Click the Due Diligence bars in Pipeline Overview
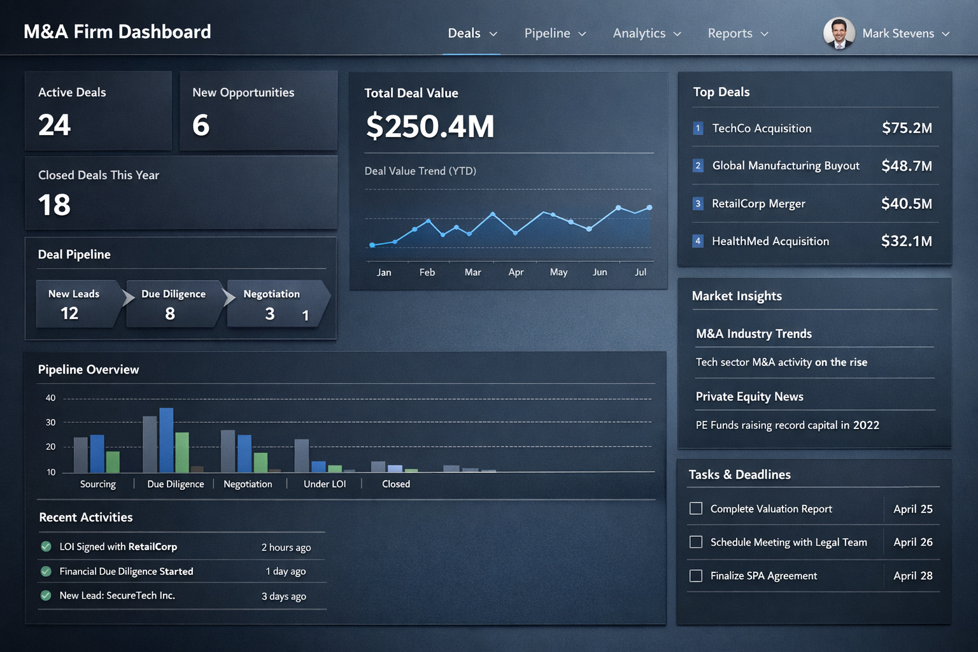The width and height of the screenshot is (978, 652). point(175,439)
